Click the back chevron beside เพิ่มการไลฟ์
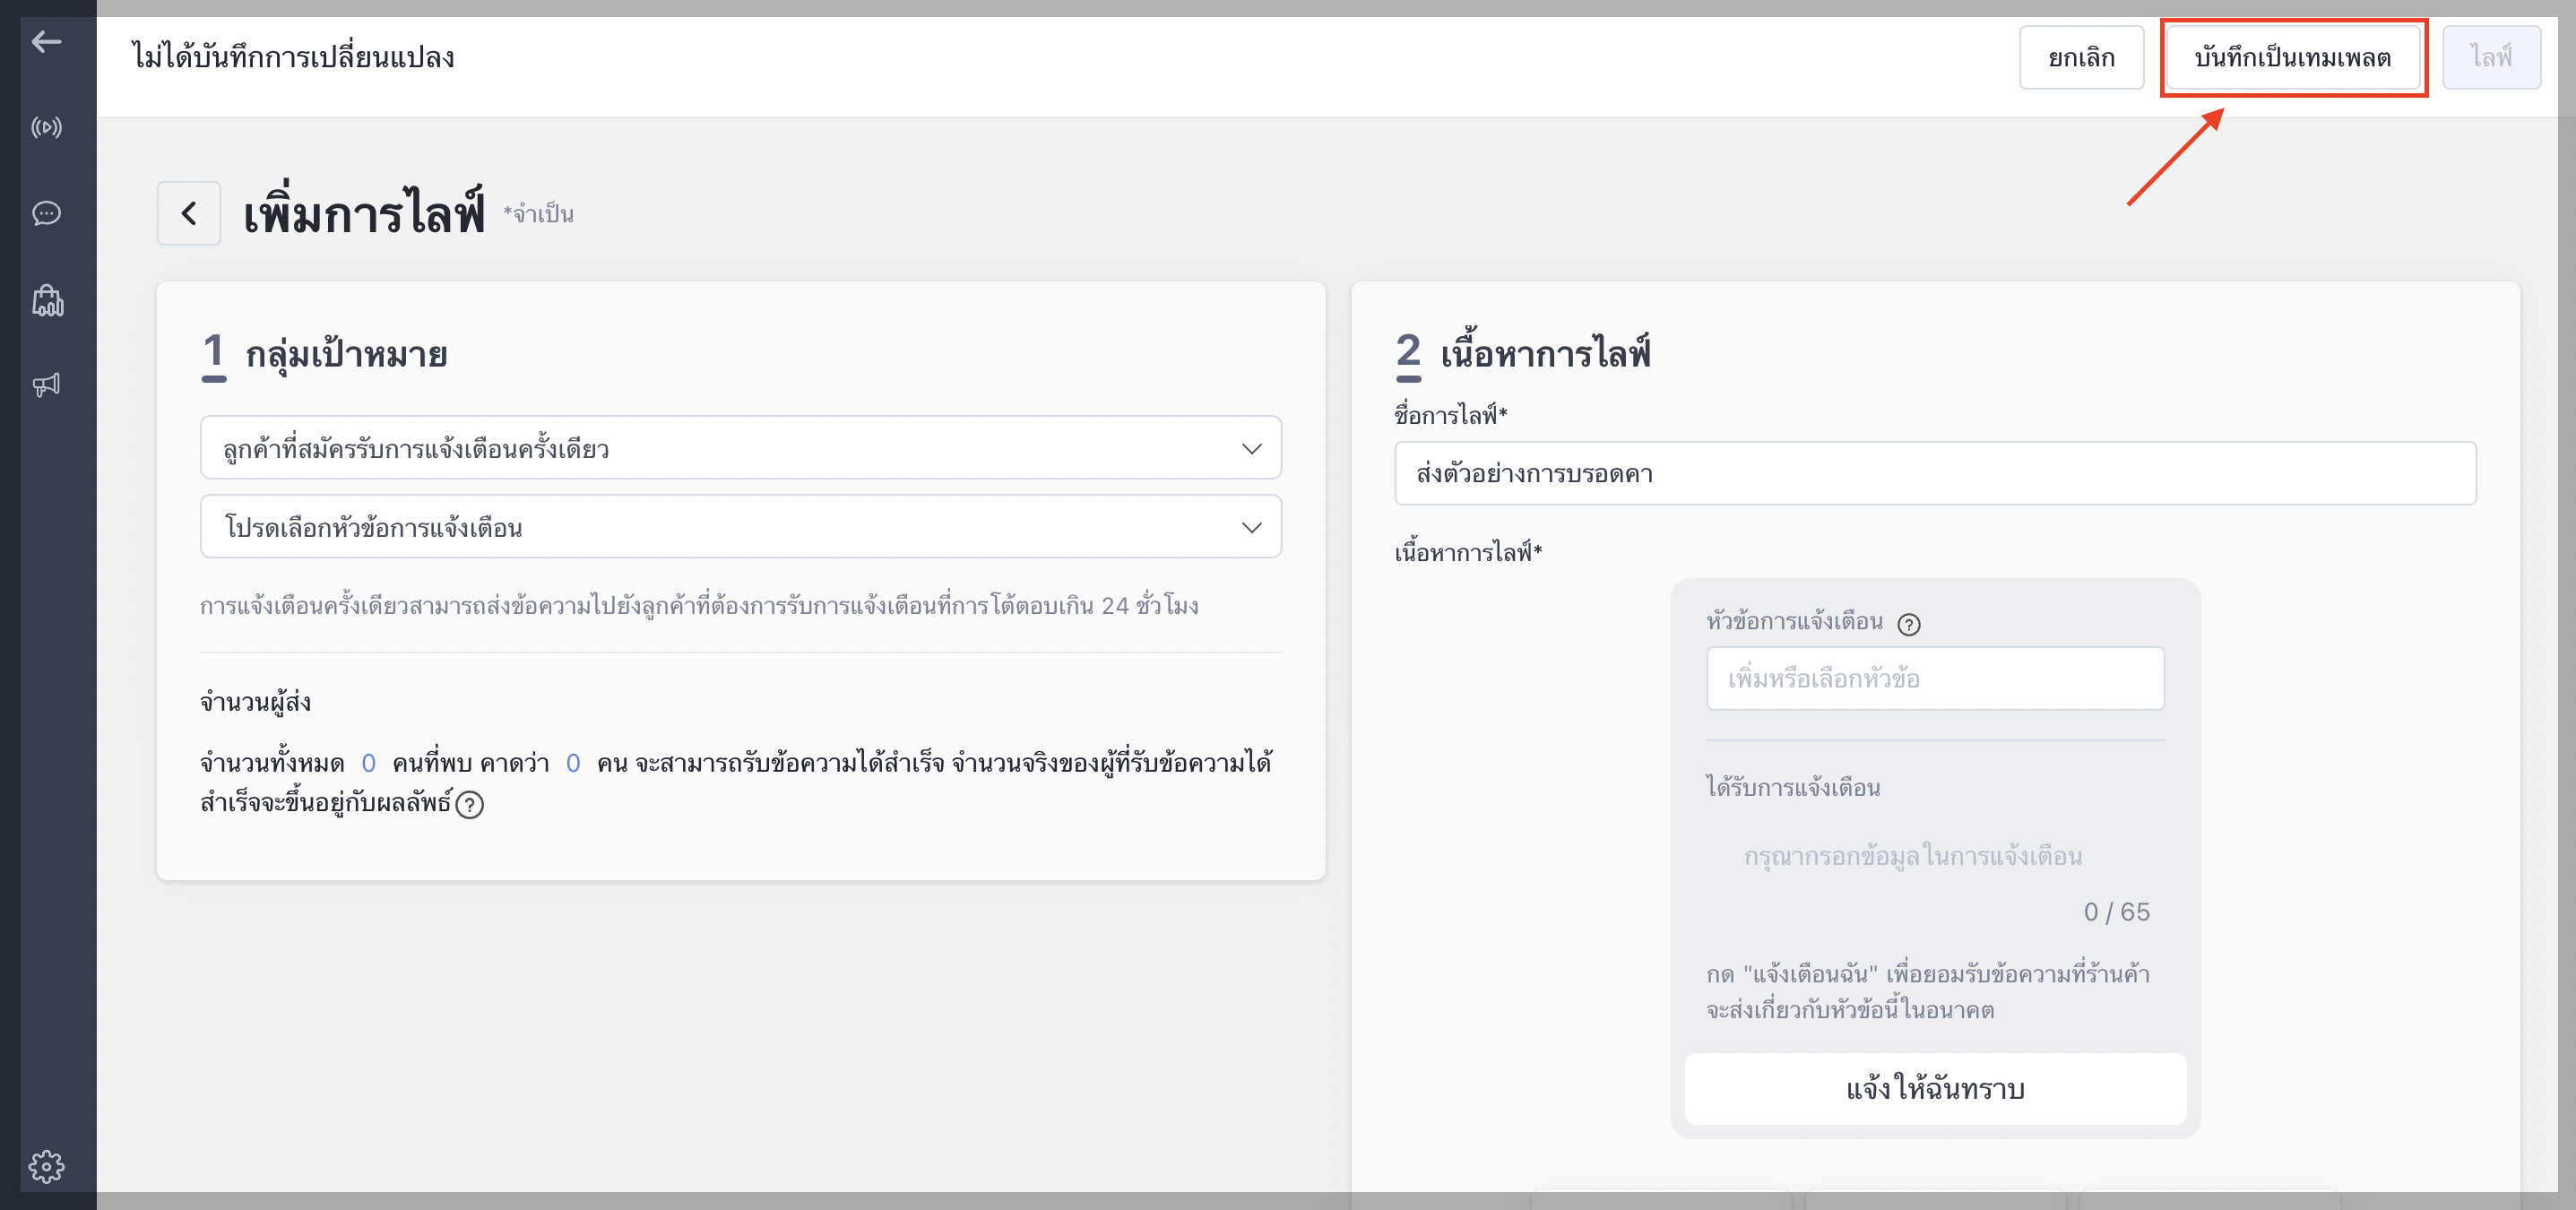Screen dimensions: 2576x1210 [x=189, y=213]
